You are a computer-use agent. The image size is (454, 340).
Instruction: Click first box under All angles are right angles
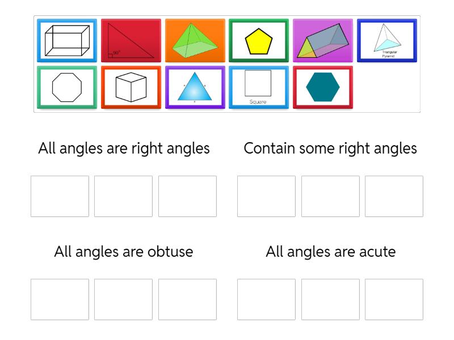click(x=60, y=196)
